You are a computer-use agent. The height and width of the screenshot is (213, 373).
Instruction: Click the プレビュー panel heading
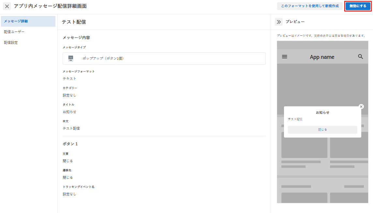coord(295,21)
